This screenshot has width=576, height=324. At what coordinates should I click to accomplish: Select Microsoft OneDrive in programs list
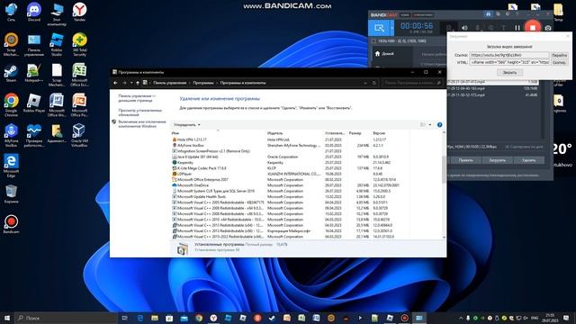(x=290, y=185)
